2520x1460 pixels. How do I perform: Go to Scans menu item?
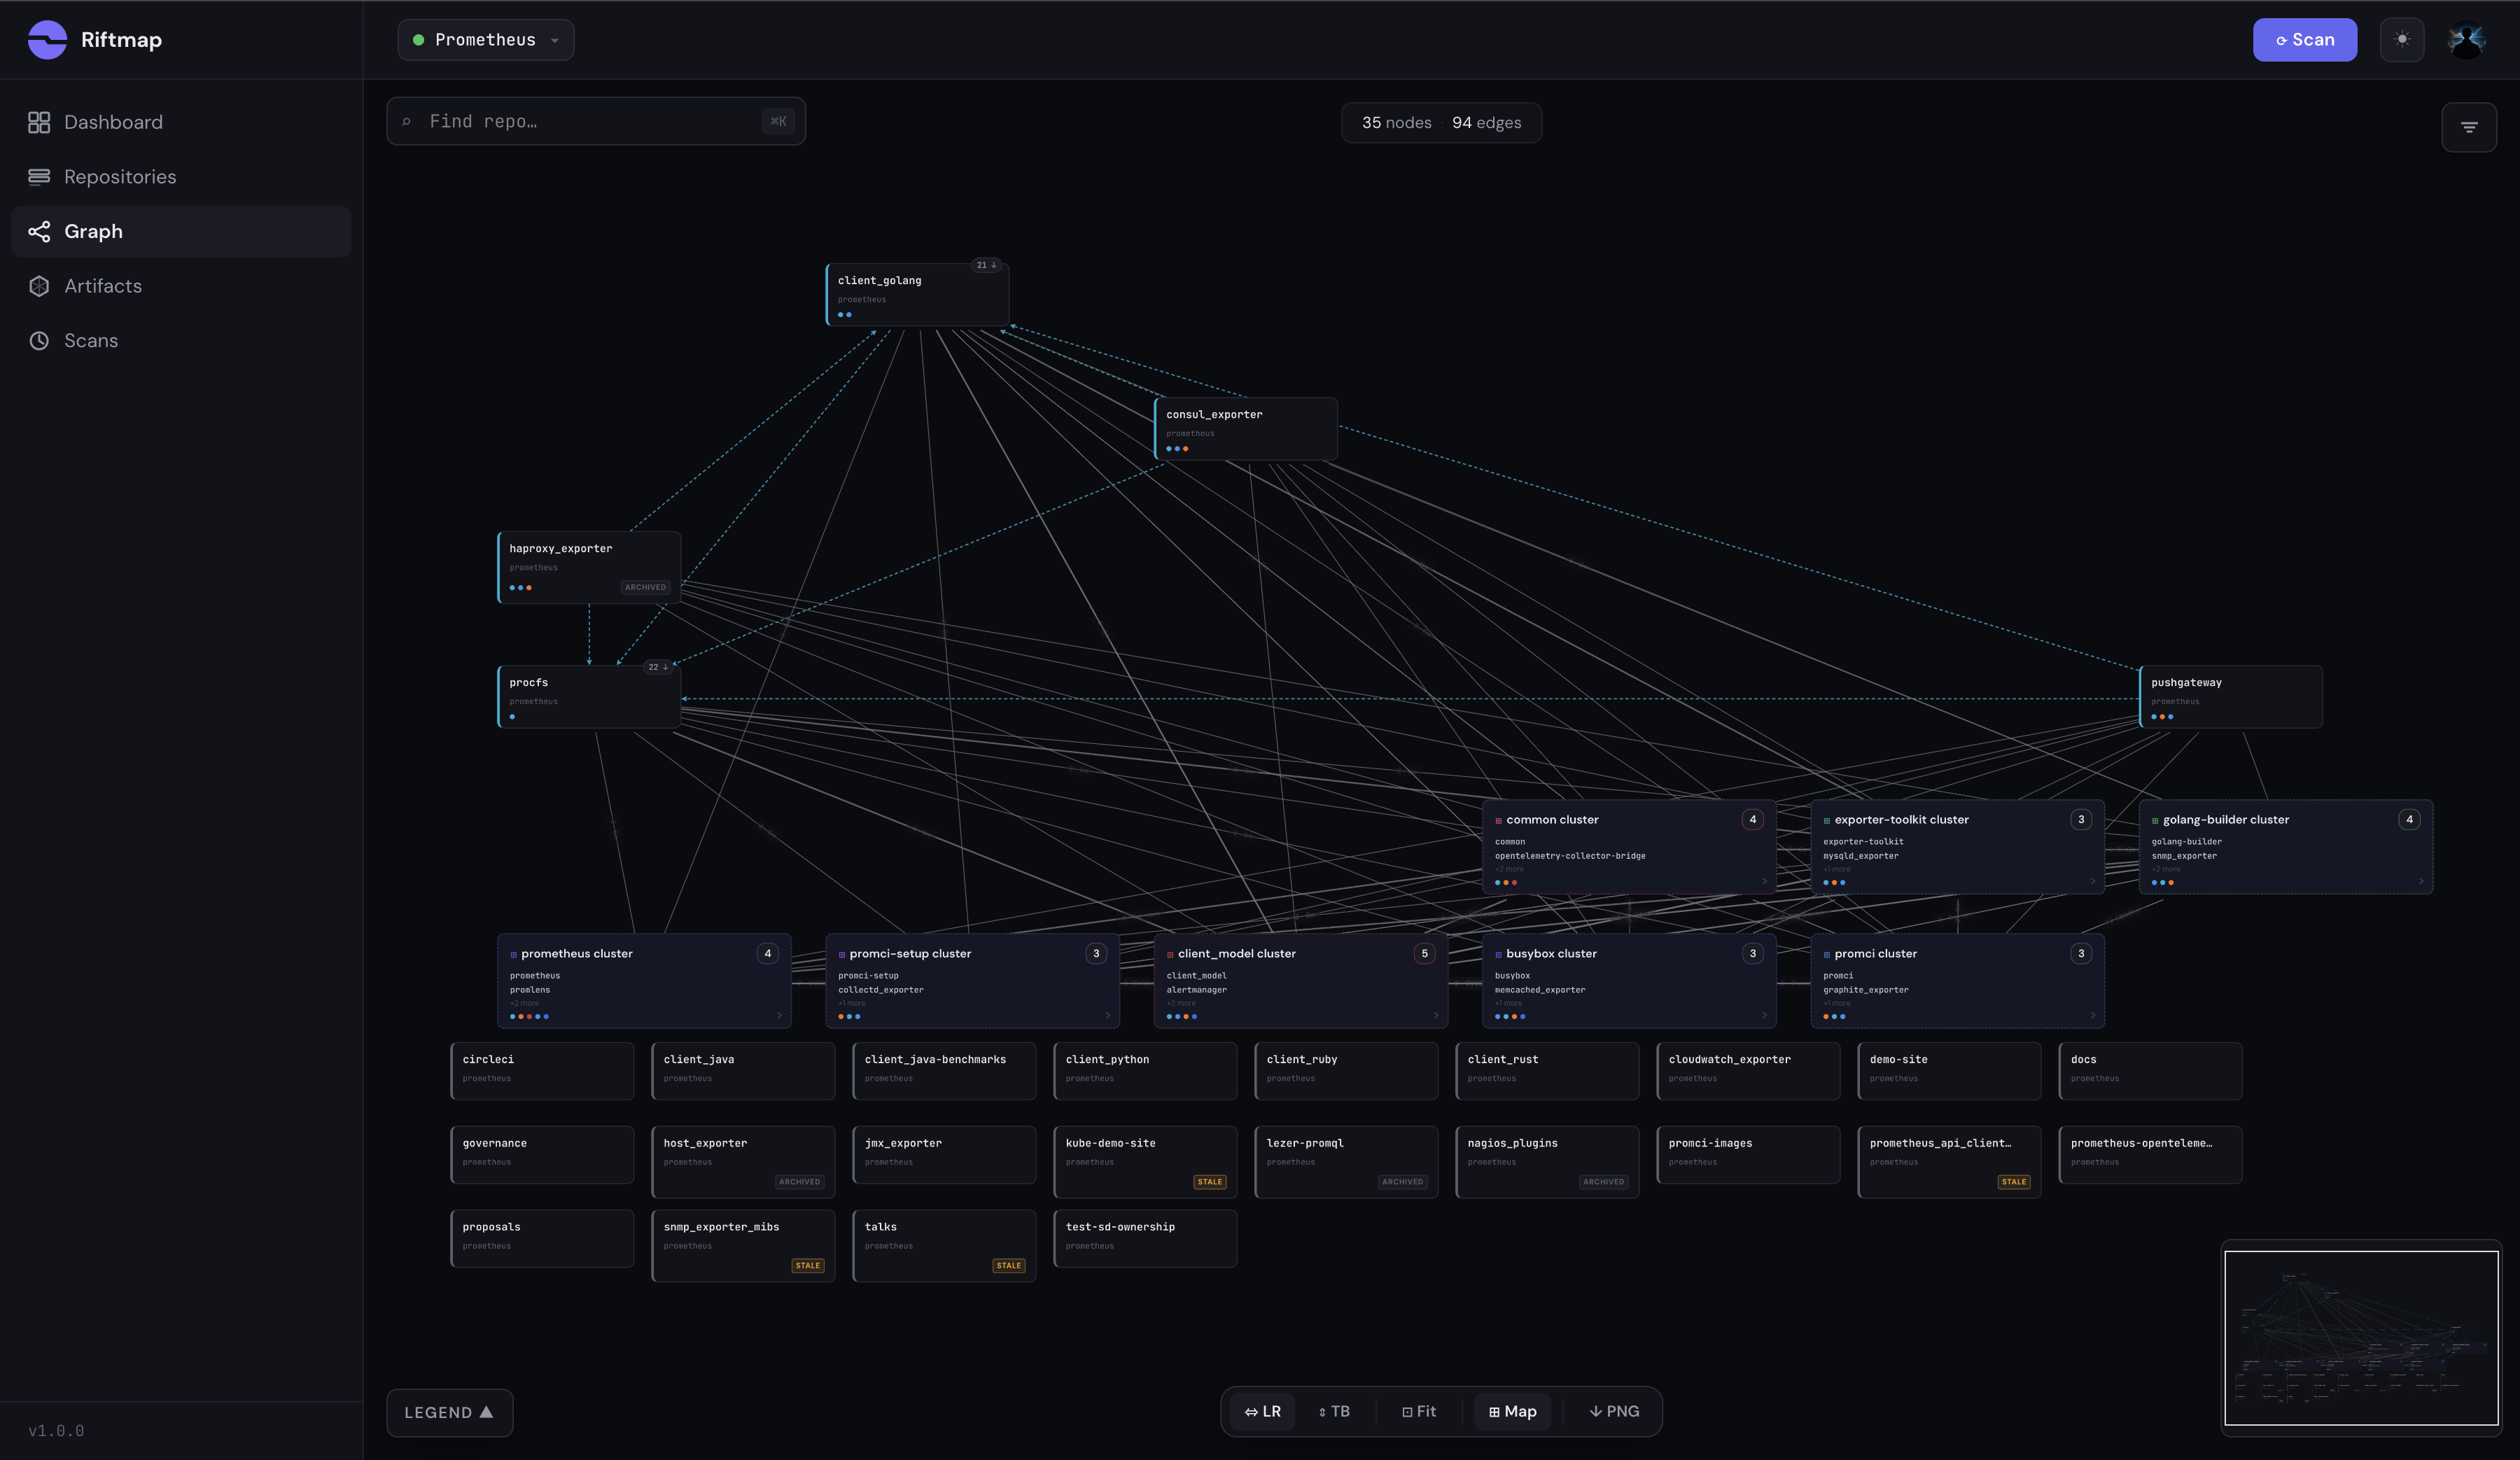pos(181,341)
